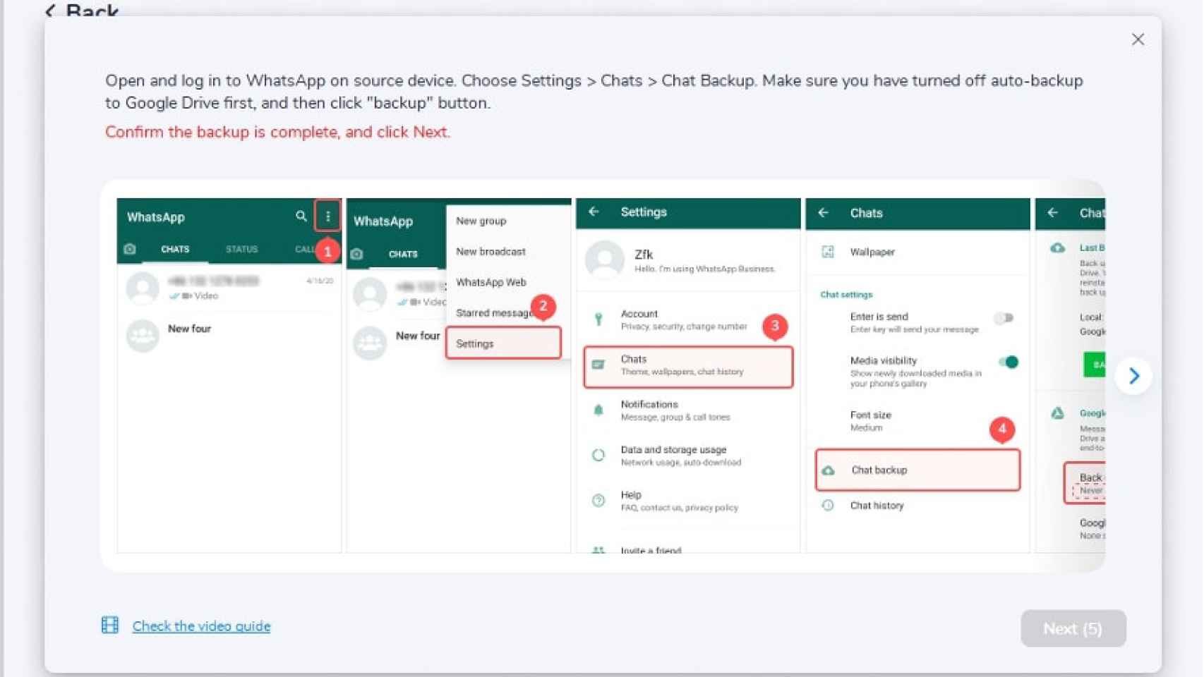This screenshot has height=677, width=1204.
Task: Click the back arrow in the Settings header
Action: click(x=594, y=212)
